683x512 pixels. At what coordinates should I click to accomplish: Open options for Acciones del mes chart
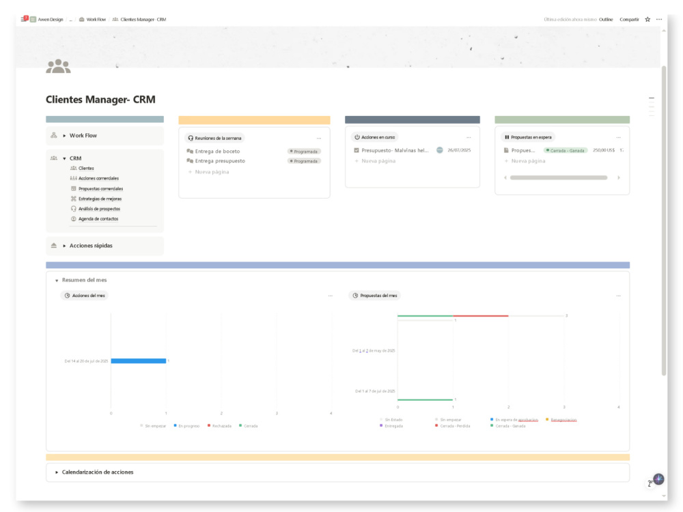(330, 296)
